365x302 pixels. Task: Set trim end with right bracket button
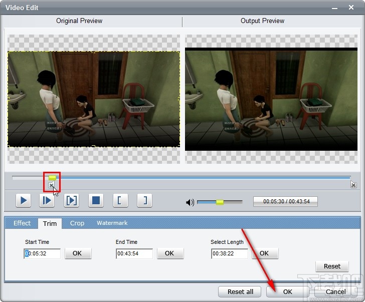click(144, 200)
